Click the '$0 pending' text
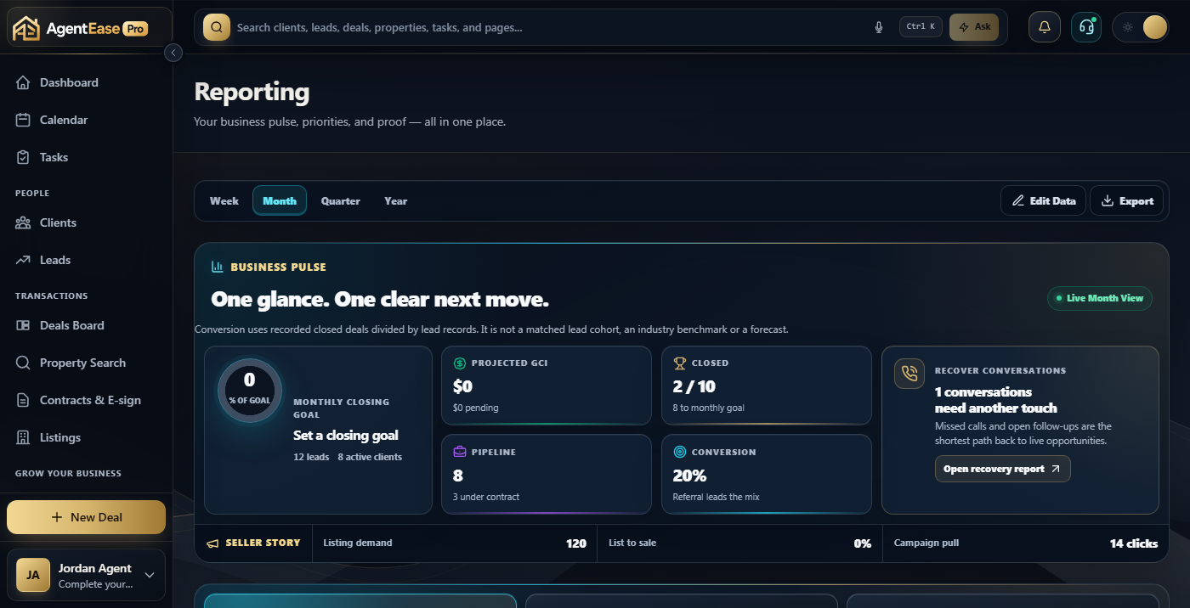The image size is (1190, 608). (476, 408)
